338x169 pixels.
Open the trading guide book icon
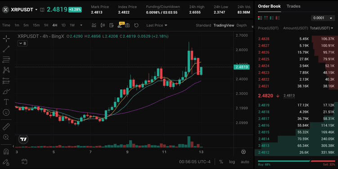pyautogui.click(x=42, y=10)
